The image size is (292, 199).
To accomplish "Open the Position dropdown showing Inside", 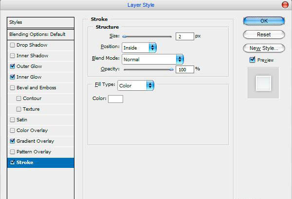I will (x=139, y=48).
